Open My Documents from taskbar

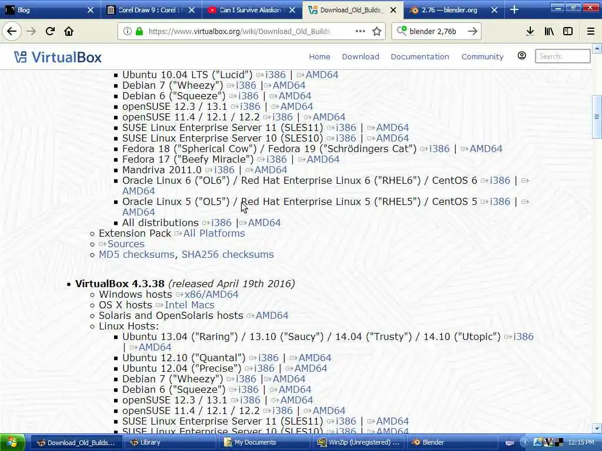click(x=264, y=443)
